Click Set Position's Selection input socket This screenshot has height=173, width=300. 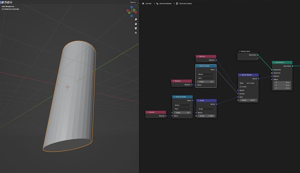272,73
